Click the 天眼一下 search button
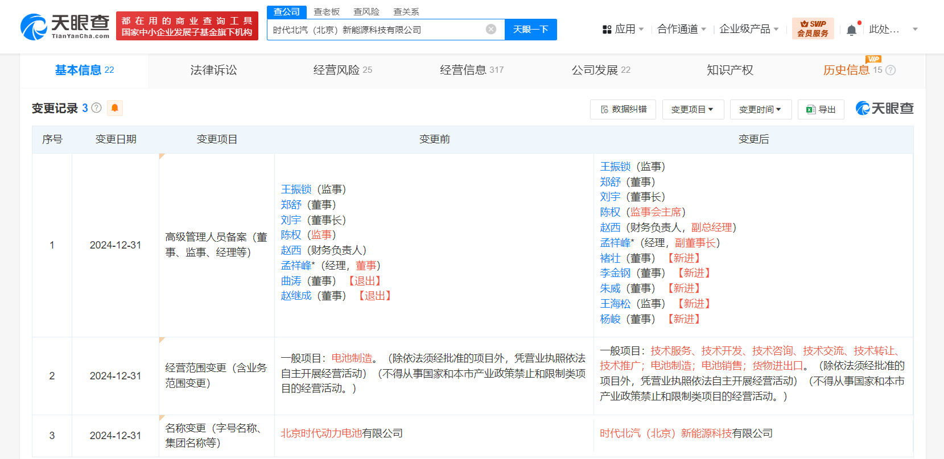The height and width of the screenshot is (459, 944). point(531,30)
